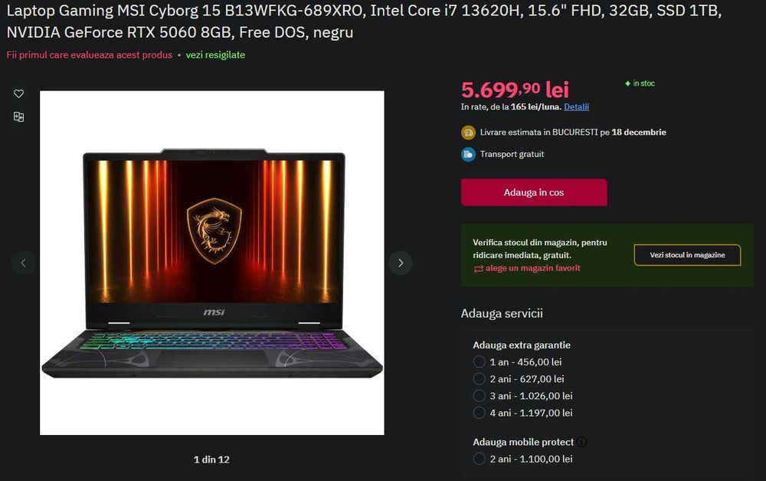
Task: Open Vezi stocul in magazine button
Action: coord(687,255)
